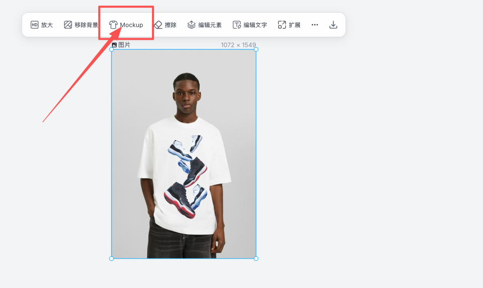This screenshot has height=288, width=483.
Task: Click the bottom-right selection handle
Action: (x=256, y=258)
